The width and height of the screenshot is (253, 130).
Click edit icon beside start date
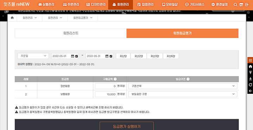77,56
